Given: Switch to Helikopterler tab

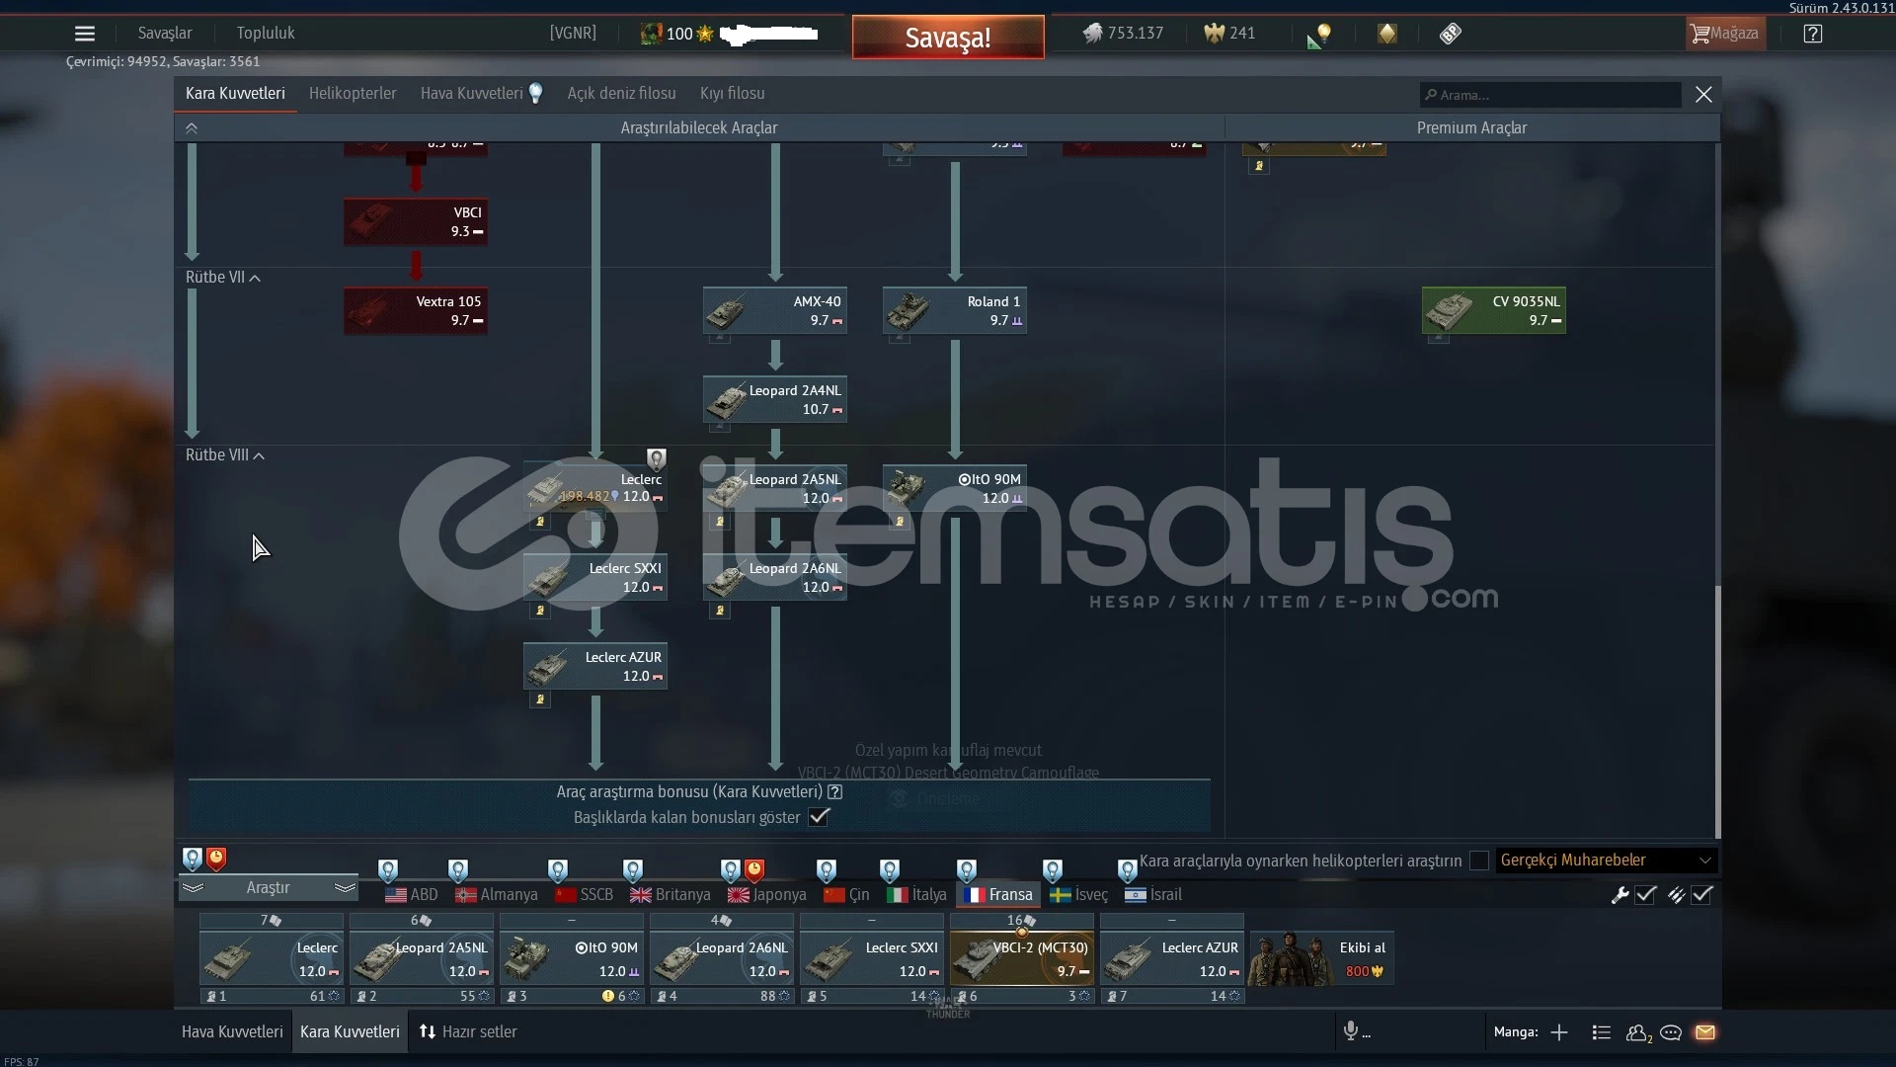Looking at the screenshot, I should tap(353, 94).
